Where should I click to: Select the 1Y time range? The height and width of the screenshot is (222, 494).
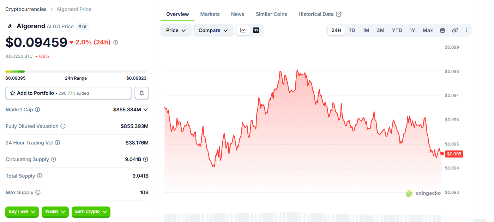point(412,30)
